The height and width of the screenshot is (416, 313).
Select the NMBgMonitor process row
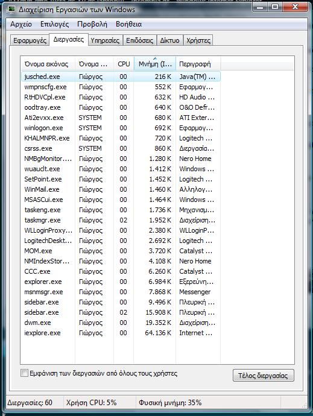pos(121,159)
